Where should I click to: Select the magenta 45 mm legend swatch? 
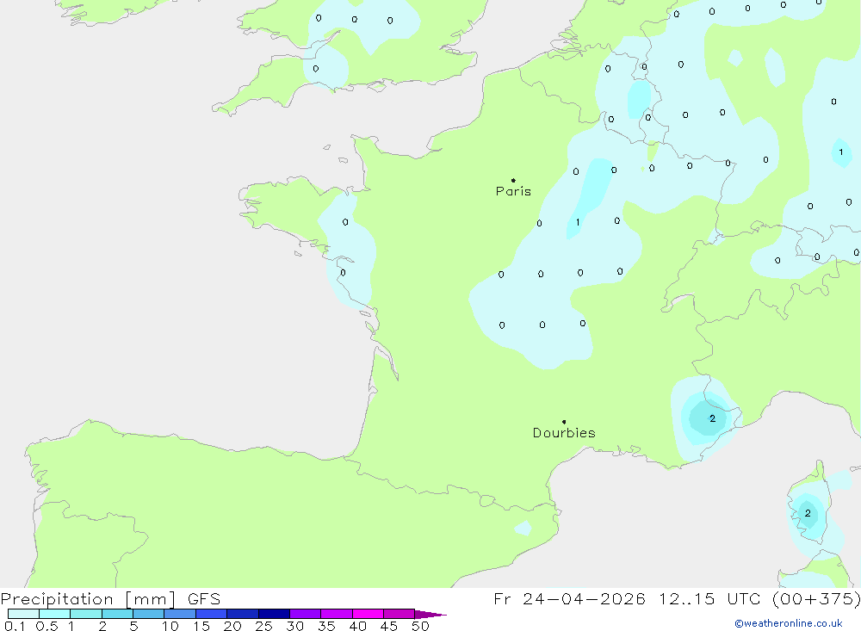(399, 615)
